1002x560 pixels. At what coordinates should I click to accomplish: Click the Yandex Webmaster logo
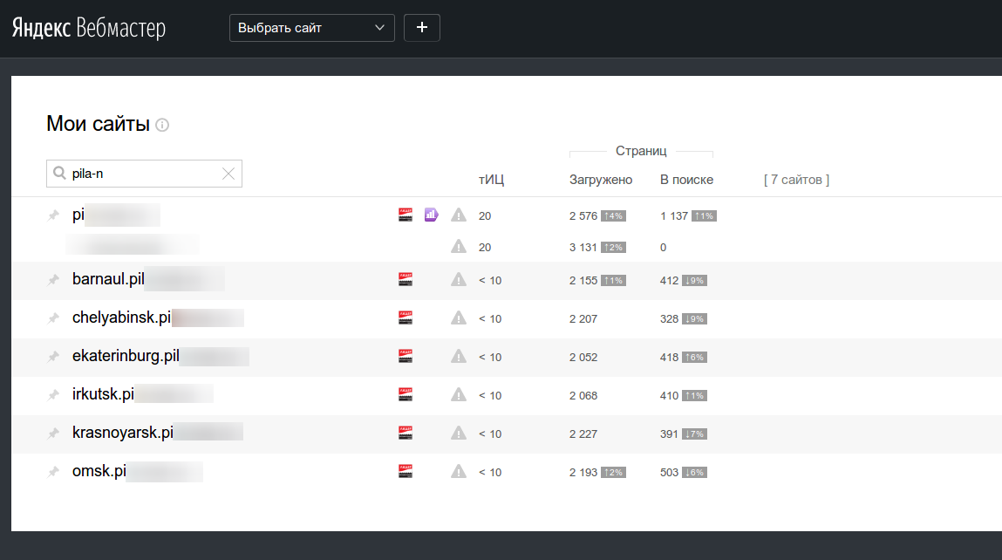coord(88,28)
